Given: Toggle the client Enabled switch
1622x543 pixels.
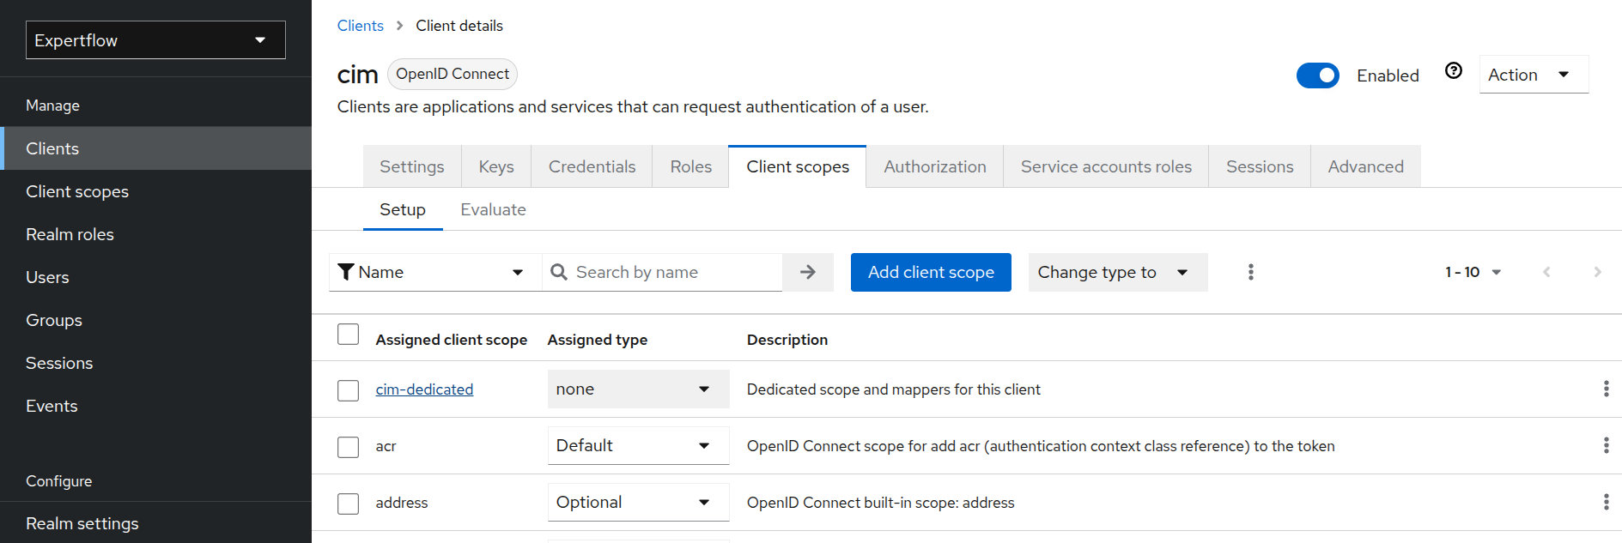Looking at the screenshot, I should tap(1317, 75).
